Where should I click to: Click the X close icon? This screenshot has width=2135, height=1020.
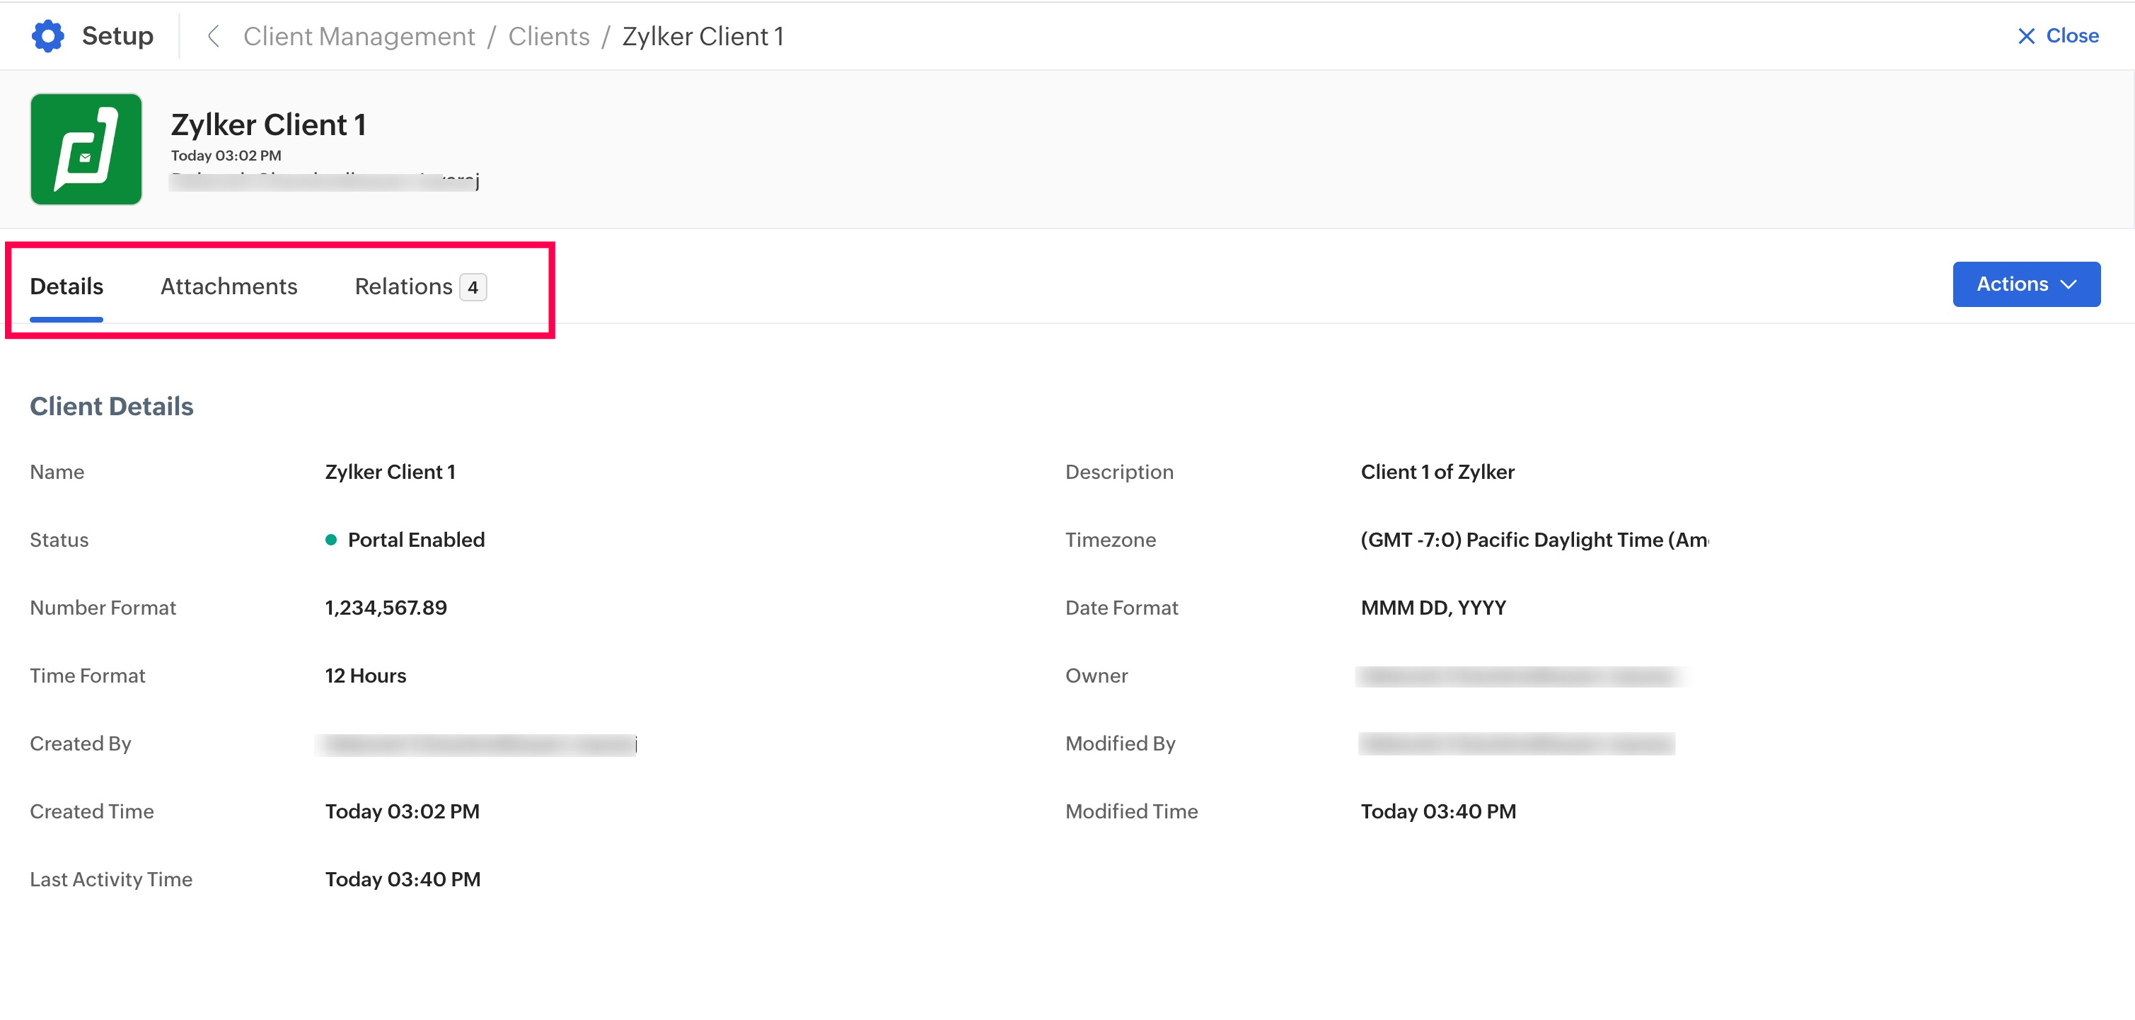(2025, 35)
